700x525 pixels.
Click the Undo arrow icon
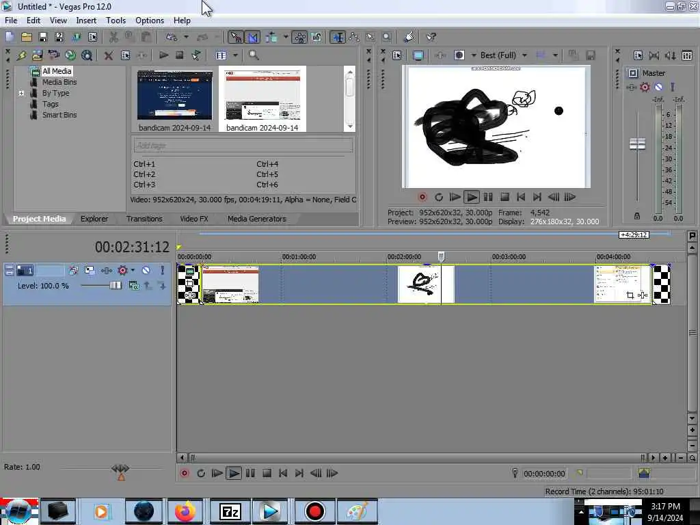[x=172, y=37]
